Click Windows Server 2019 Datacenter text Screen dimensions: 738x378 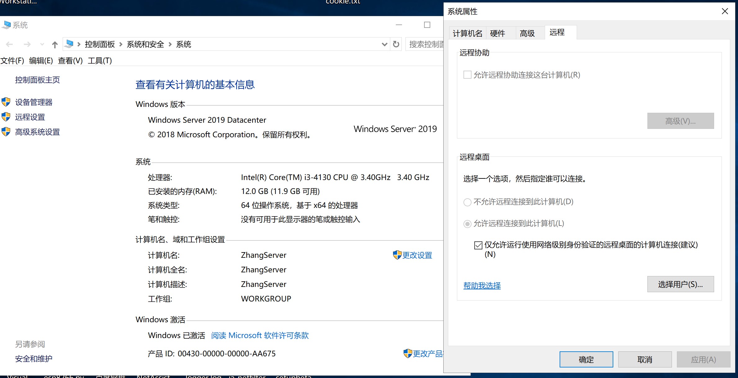pos(207,120)
